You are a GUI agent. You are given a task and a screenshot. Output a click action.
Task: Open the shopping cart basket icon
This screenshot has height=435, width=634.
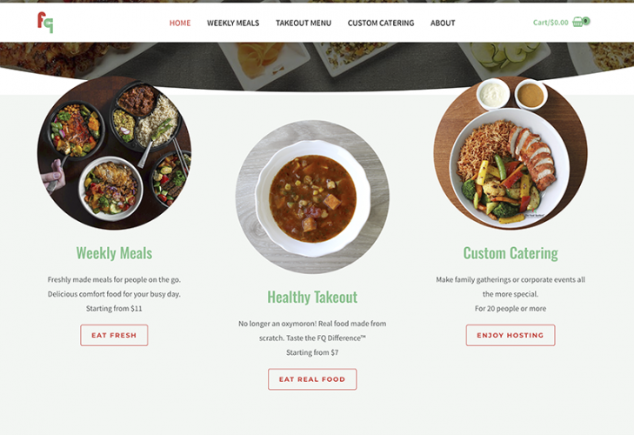point(577,23)
